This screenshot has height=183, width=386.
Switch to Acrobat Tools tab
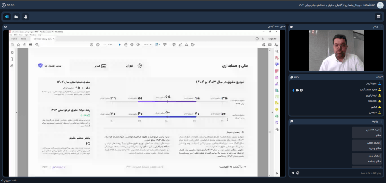pos(23,39)
